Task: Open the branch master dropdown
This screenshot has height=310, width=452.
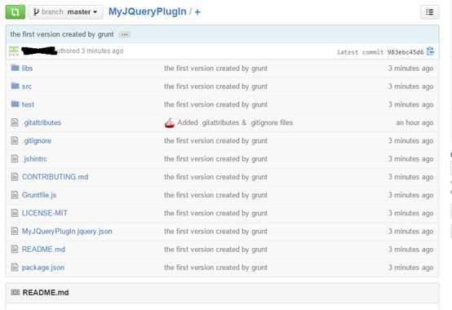Action: click(65, 12)
